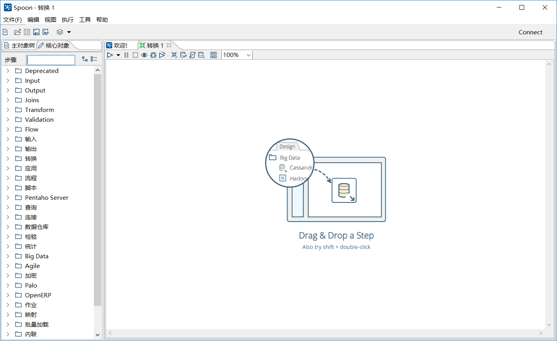
Task: Switch to the 主对象树 tab
Action: click(19, 46)
